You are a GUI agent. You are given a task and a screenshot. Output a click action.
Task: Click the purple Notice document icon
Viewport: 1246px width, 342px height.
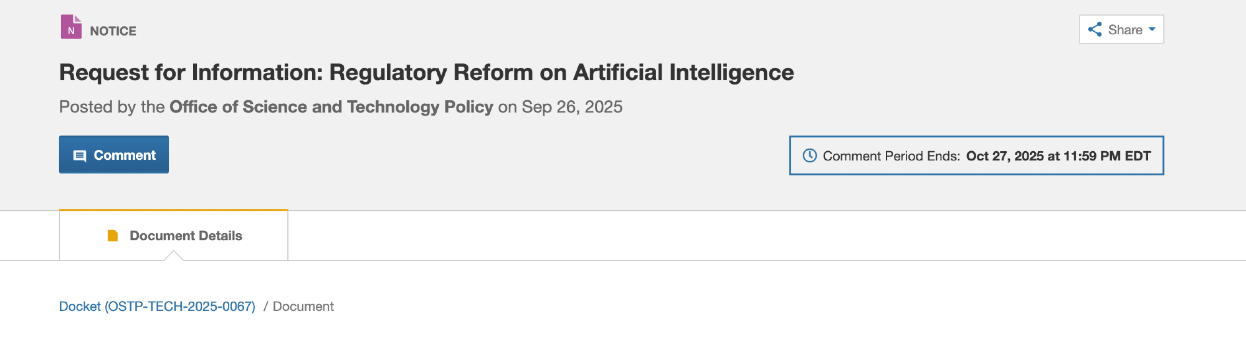(71, 27)
